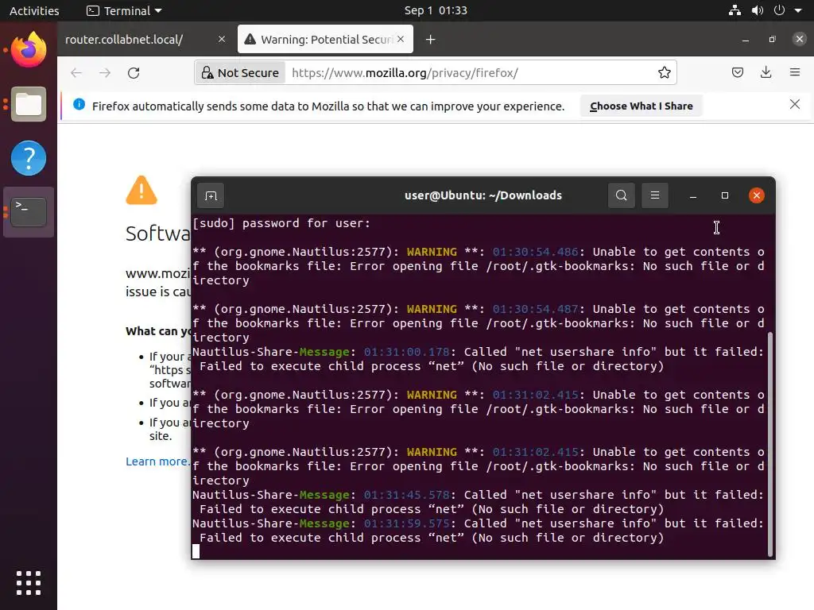The height and width of the screenshot is (610, 814).
Task: Open the Save to Pocket icon
Action: tap(737, 72)
